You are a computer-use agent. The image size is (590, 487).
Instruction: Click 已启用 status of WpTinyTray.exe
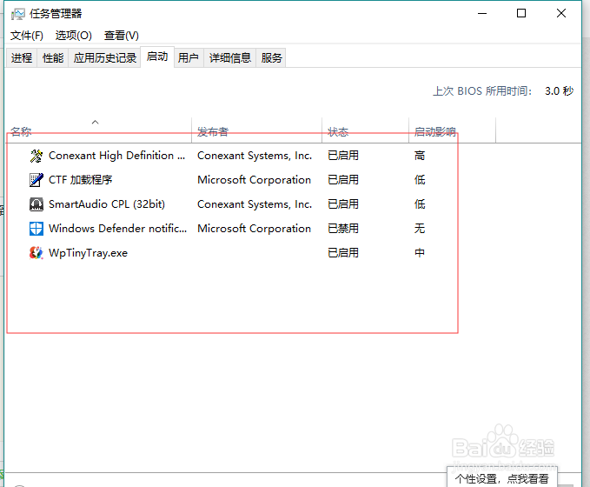tap(342, 253)
